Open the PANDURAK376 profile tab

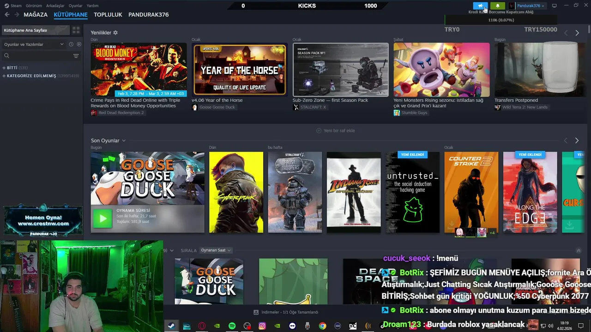click(x=148, y=15)
